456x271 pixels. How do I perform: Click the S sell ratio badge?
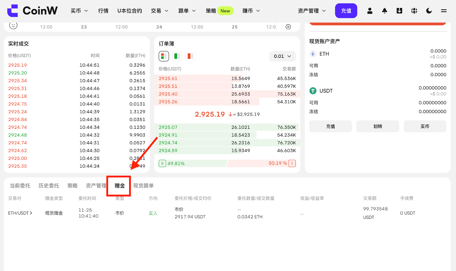[292, 163]
